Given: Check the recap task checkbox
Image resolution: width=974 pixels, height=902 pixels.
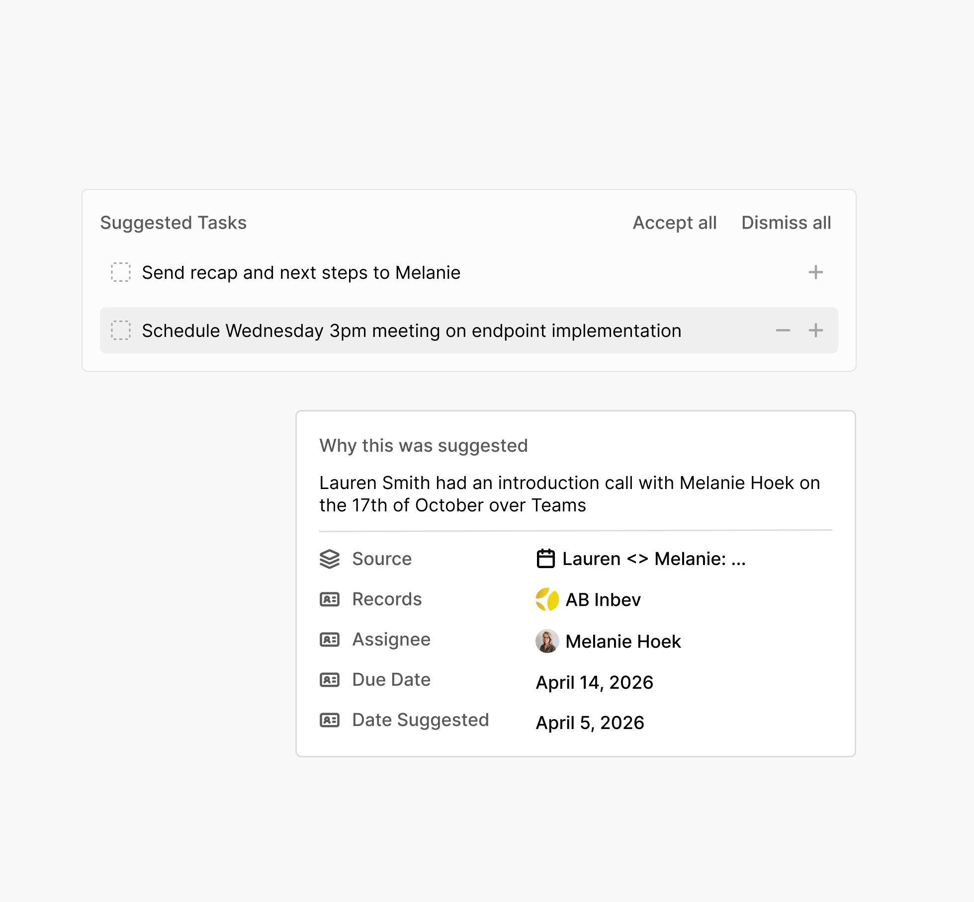Looking at the screenshot, I should [x=121, y=272].
